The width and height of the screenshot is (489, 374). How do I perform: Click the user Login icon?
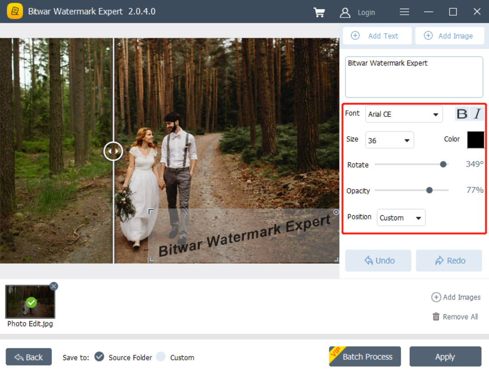pos(345,12)
